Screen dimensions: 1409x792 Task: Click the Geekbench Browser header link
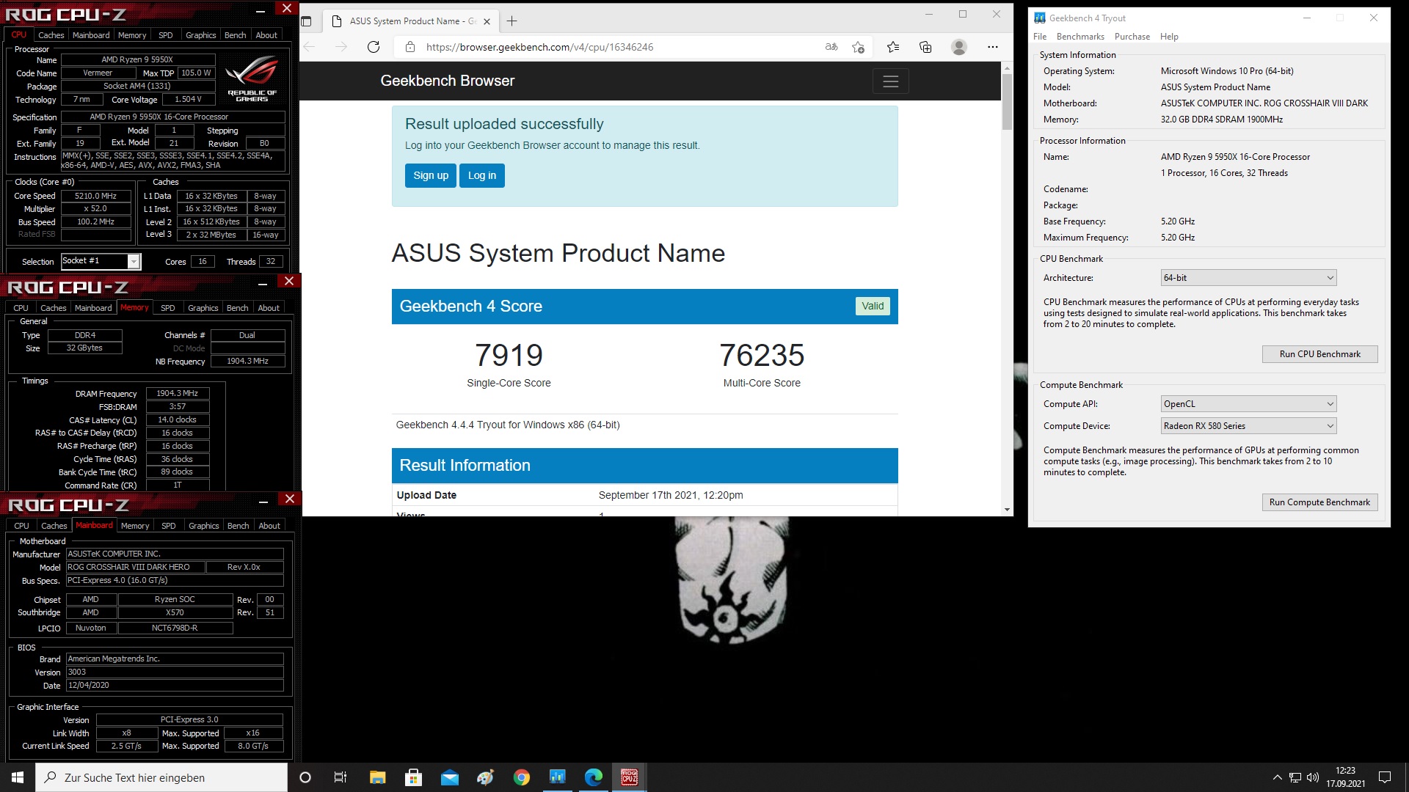click(x=448, y=81)
